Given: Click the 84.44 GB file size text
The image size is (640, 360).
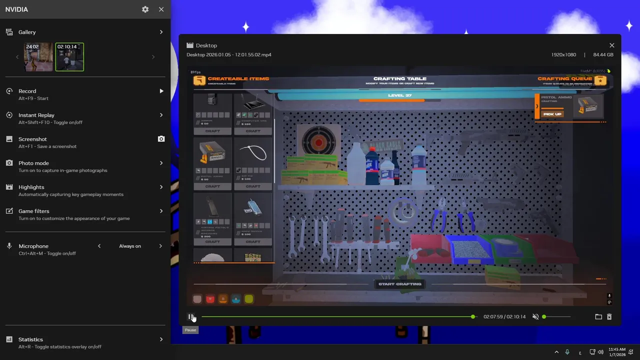Looking at the screenshot, I should pyautogui.click(x=603, y=54).
